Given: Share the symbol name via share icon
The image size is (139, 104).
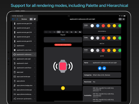Looking at the screenshot, I should coord(104,68).
